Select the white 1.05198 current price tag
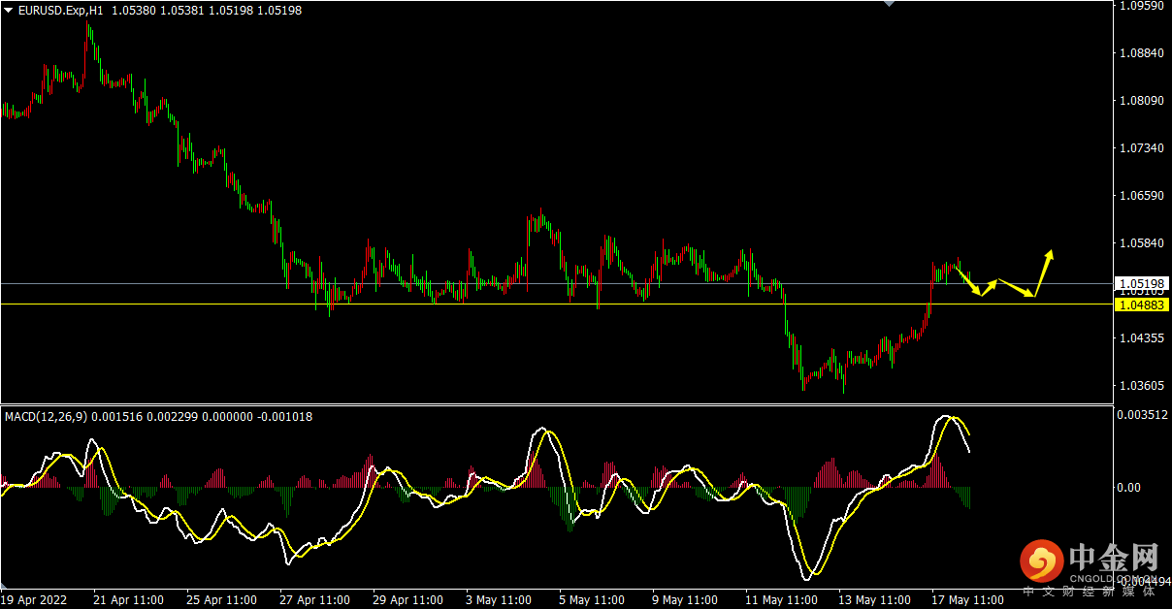The height and width of the screenshot is (609, 1172). (1141, 283)
